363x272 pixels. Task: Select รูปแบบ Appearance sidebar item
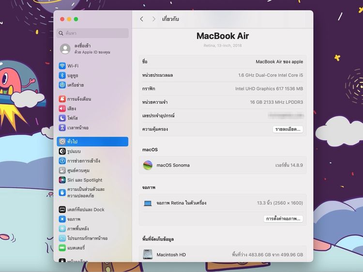92,151
